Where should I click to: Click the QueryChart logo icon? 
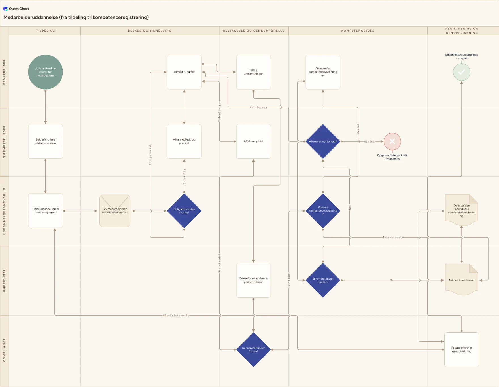click(5, 9)
